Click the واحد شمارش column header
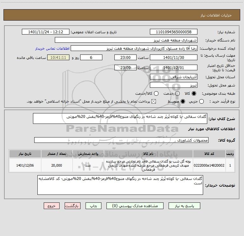Screen dimensions: 244x236 [88, 154]
